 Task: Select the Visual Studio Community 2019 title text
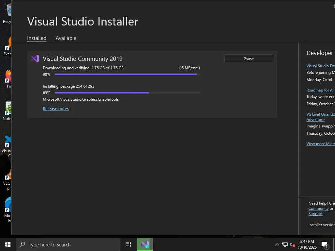82,59
